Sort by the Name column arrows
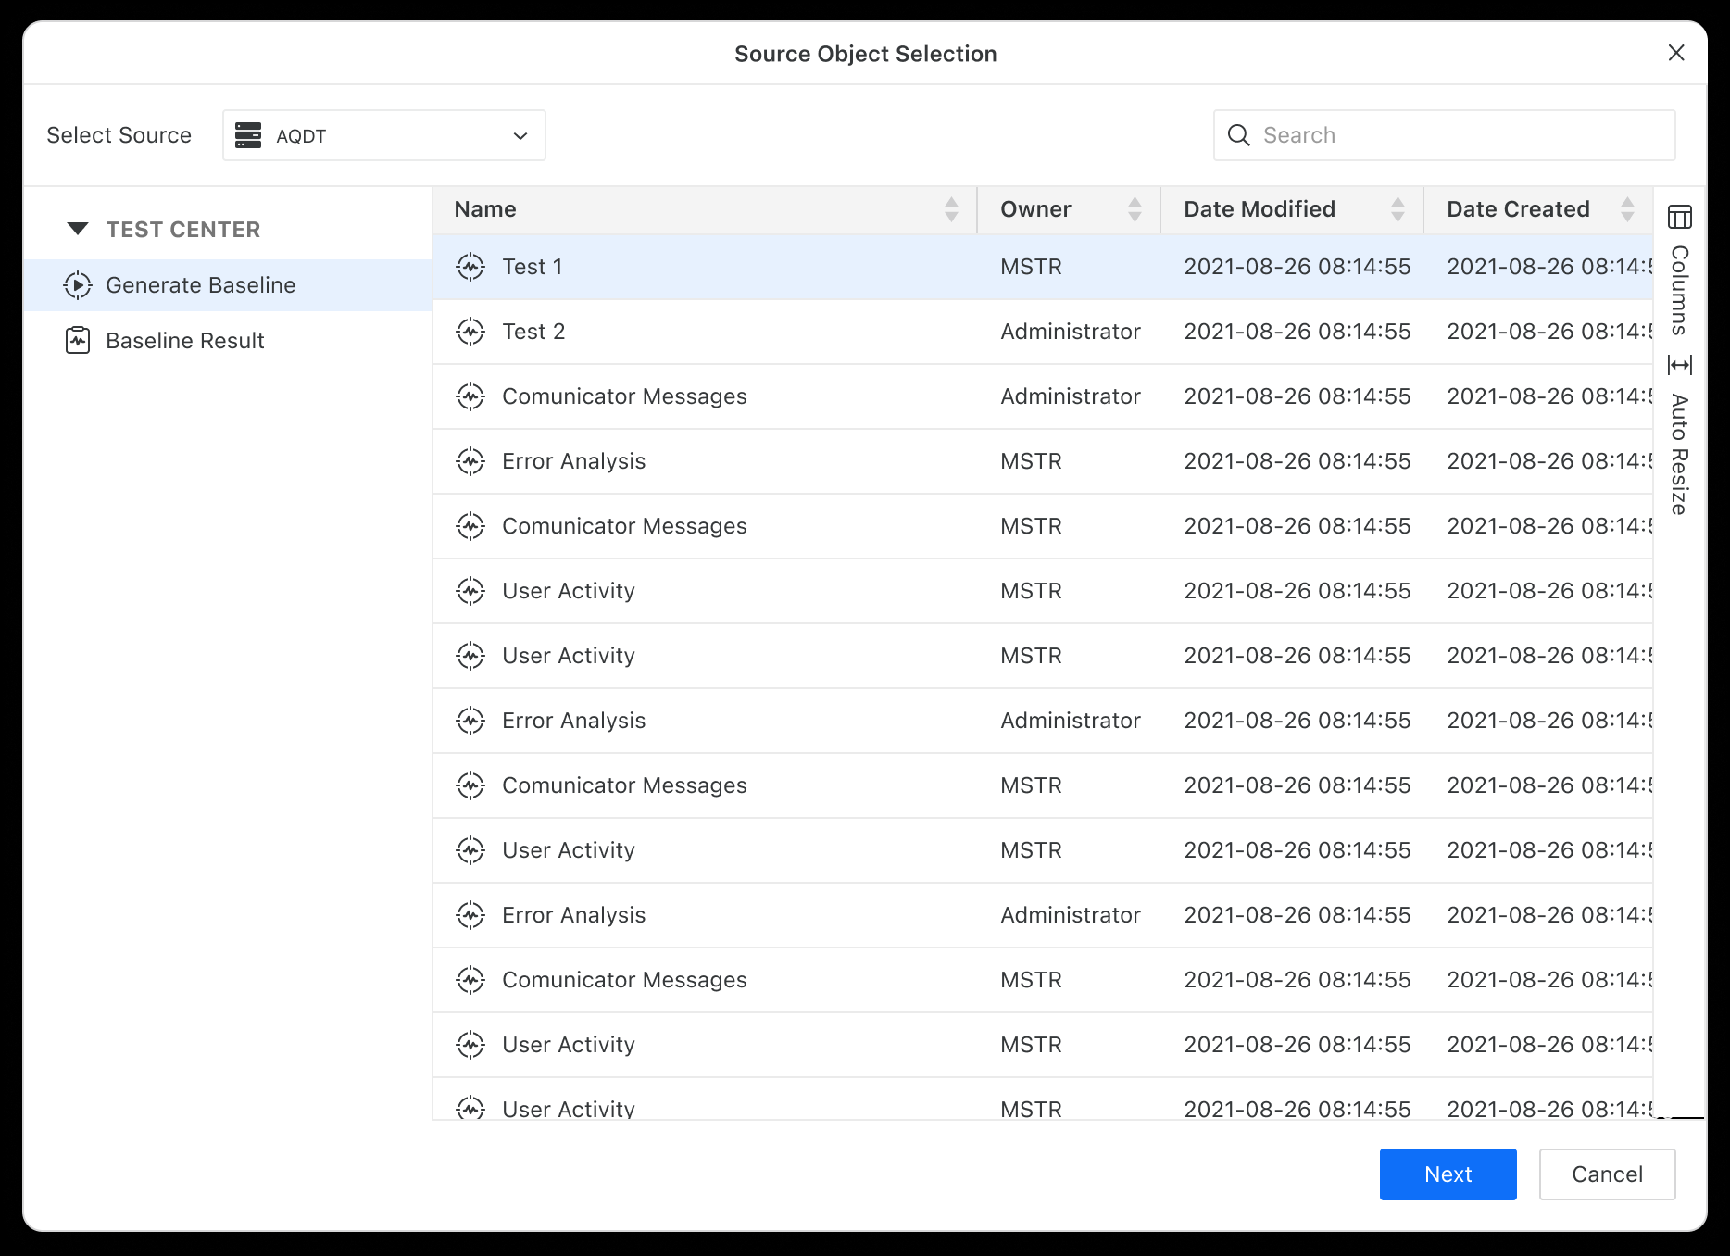The height and width of the screenshot is (1256, 1730). tap(951, 209)
